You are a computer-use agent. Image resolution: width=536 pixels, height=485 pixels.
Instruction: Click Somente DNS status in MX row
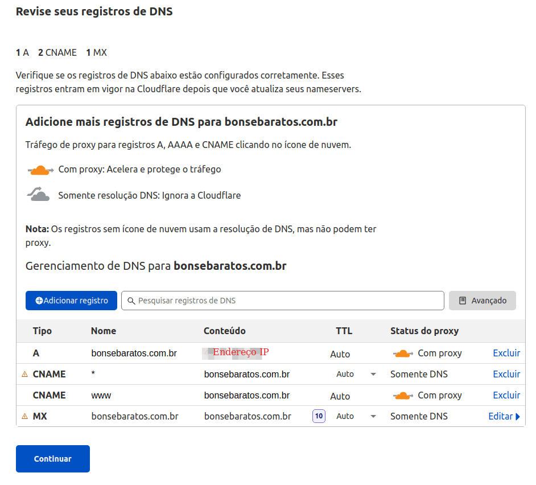[x=419, y=416]
